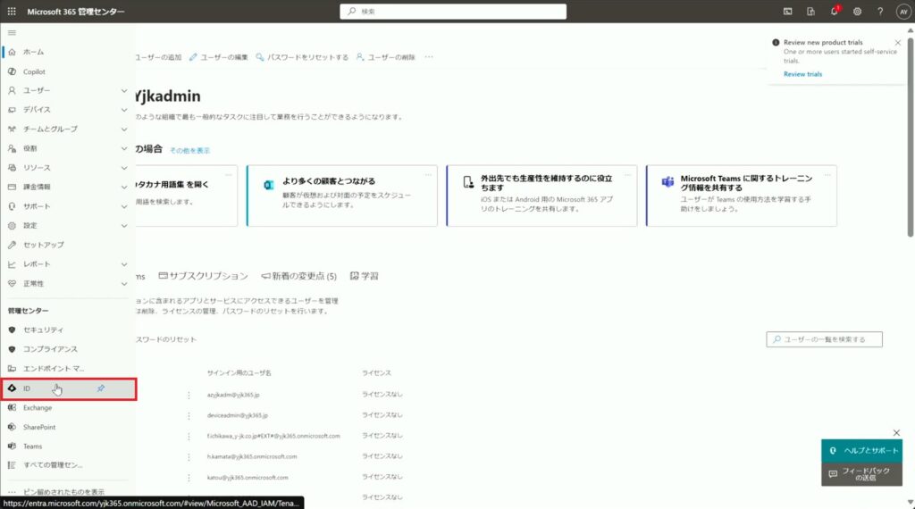
Task: Click Add user (ユーザーの追加) toolbar command
Action: click(158, 57)
